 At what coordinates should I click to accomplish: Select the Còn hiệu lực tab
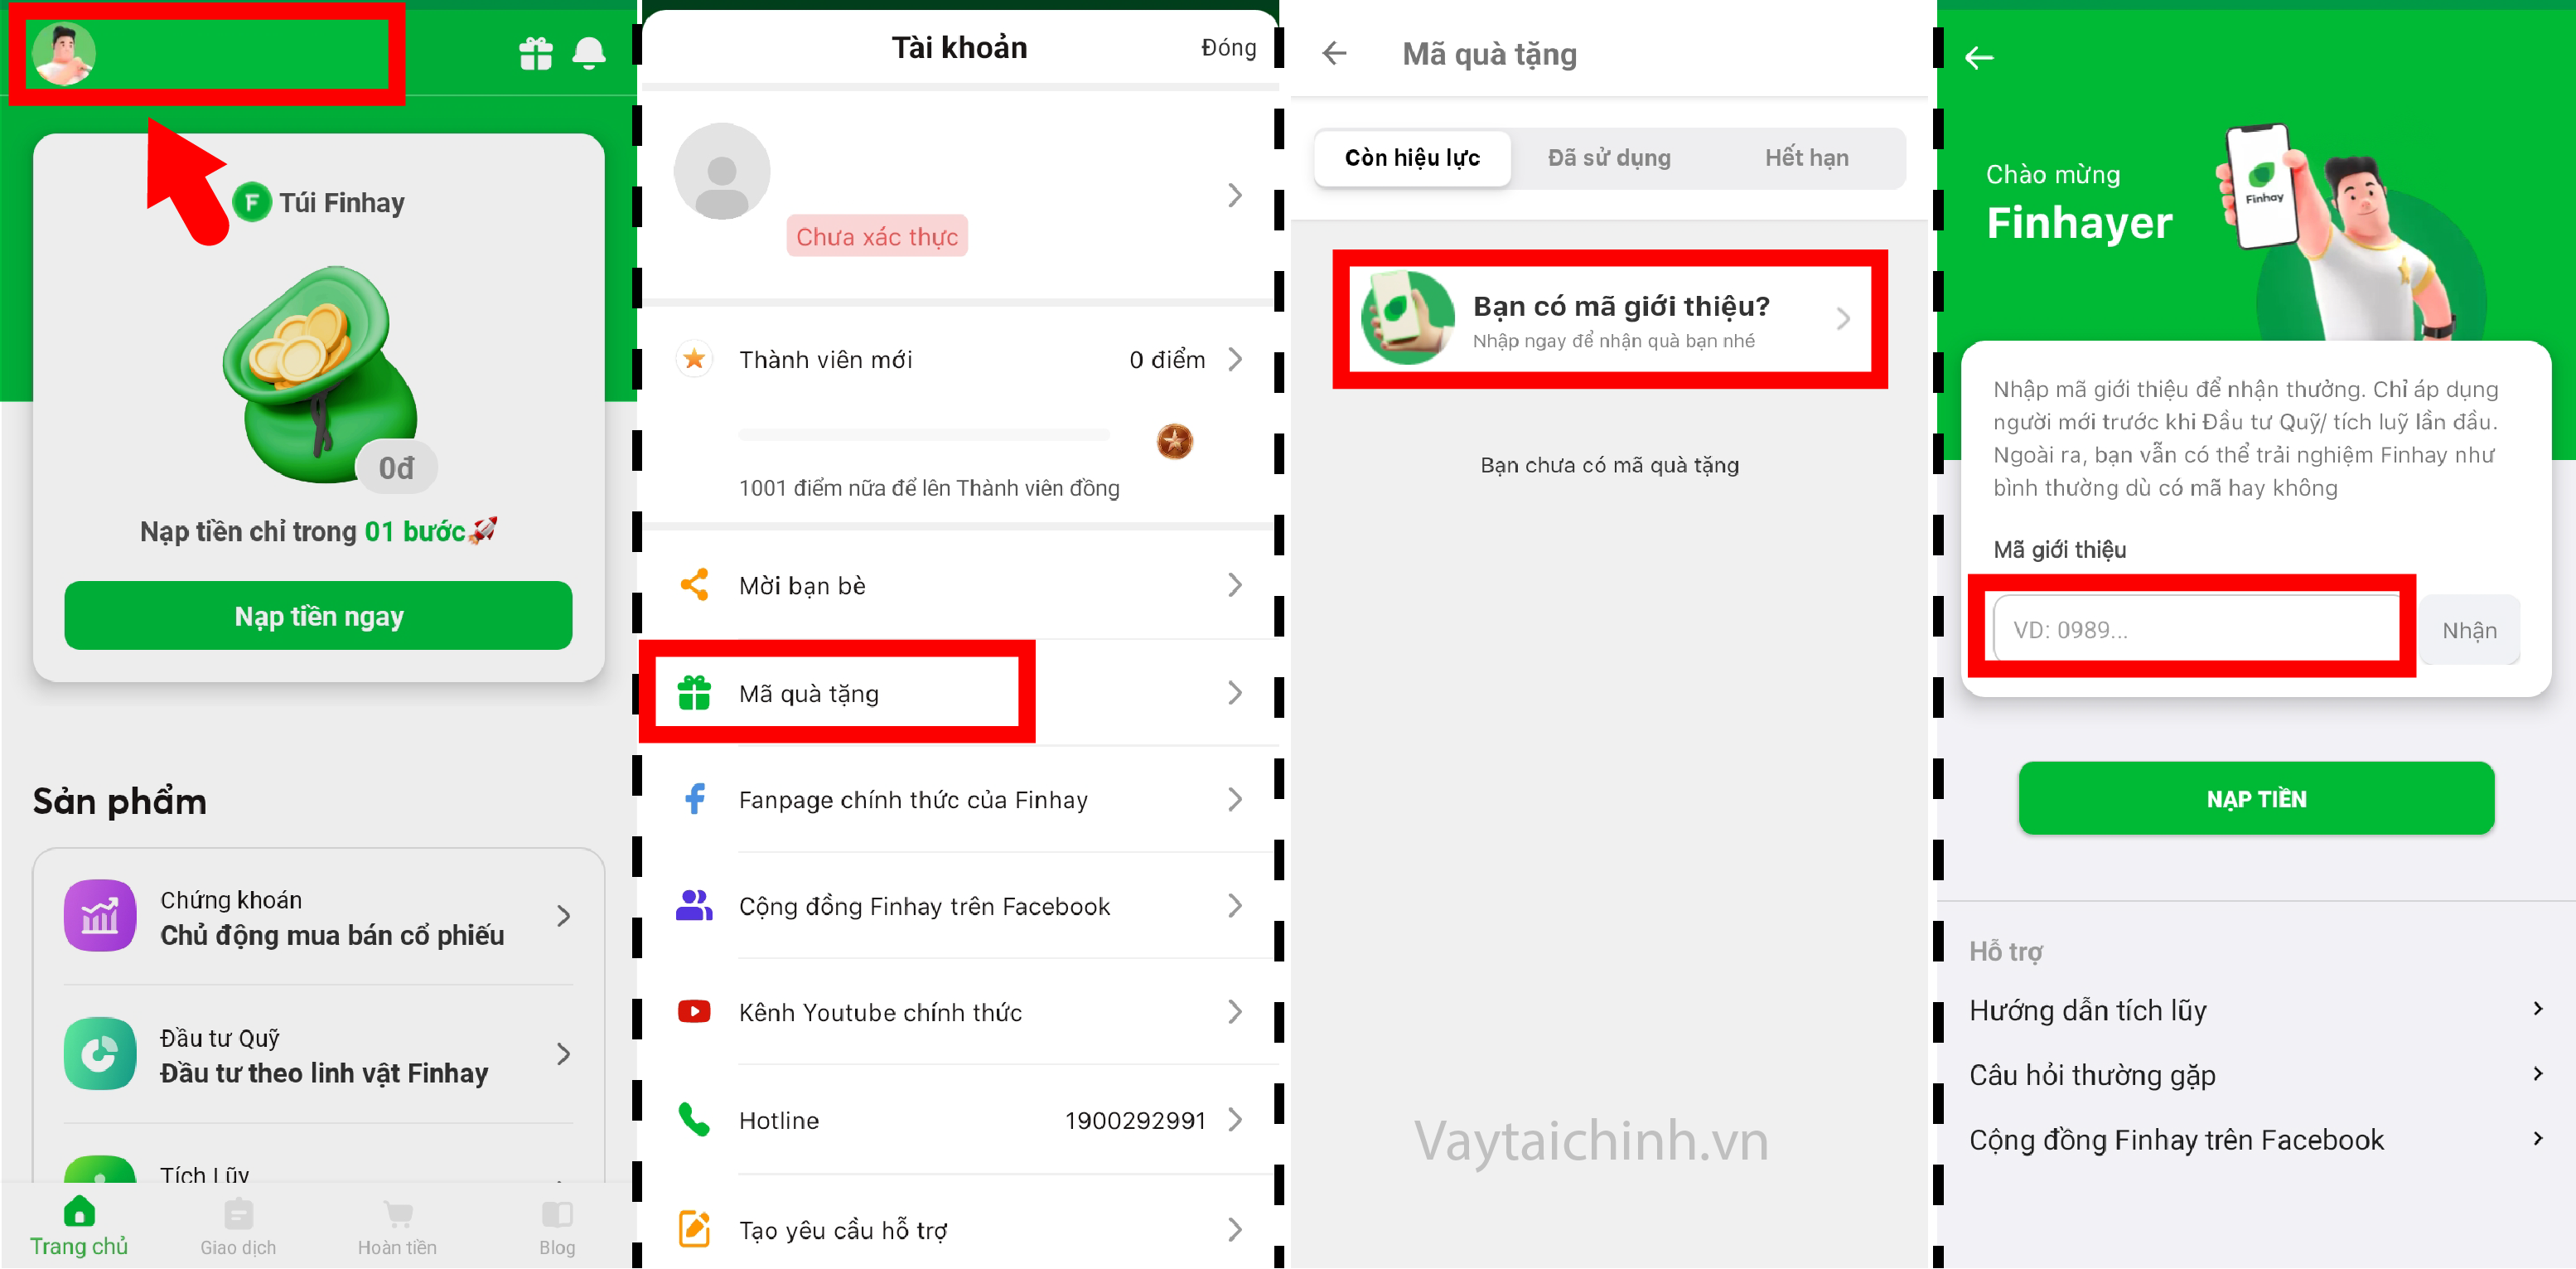[1408, 156]
